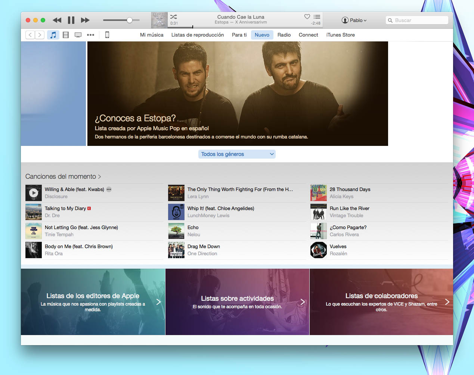The width and height of the screenshot is (474, 375).
Task: Click the Disclosure artist link
Action: pyautogui.click(x=56, y=196)
